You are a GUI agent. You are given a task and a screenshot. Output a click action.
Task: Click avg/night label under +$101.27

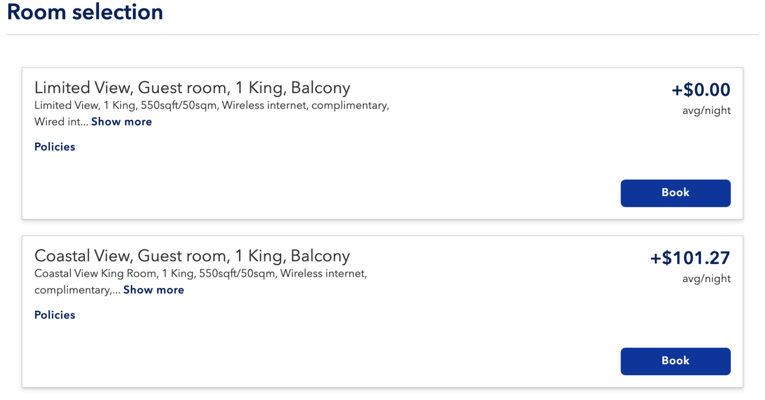[x=706, y=279]
